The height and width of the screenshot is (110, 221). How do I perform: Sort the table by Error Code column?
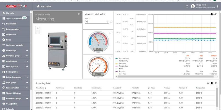pos(78,88)
